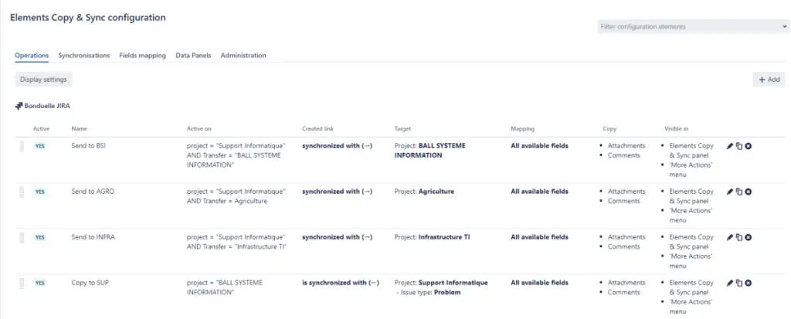This screenshot has height=319, width=791.
Task: Open the Fields mapping tab
Action: pyautogui.click(x=142, y=56)
